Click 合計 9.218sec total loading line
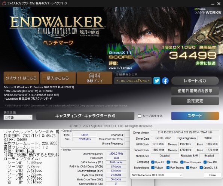The image size is (223, 186). 25,182
